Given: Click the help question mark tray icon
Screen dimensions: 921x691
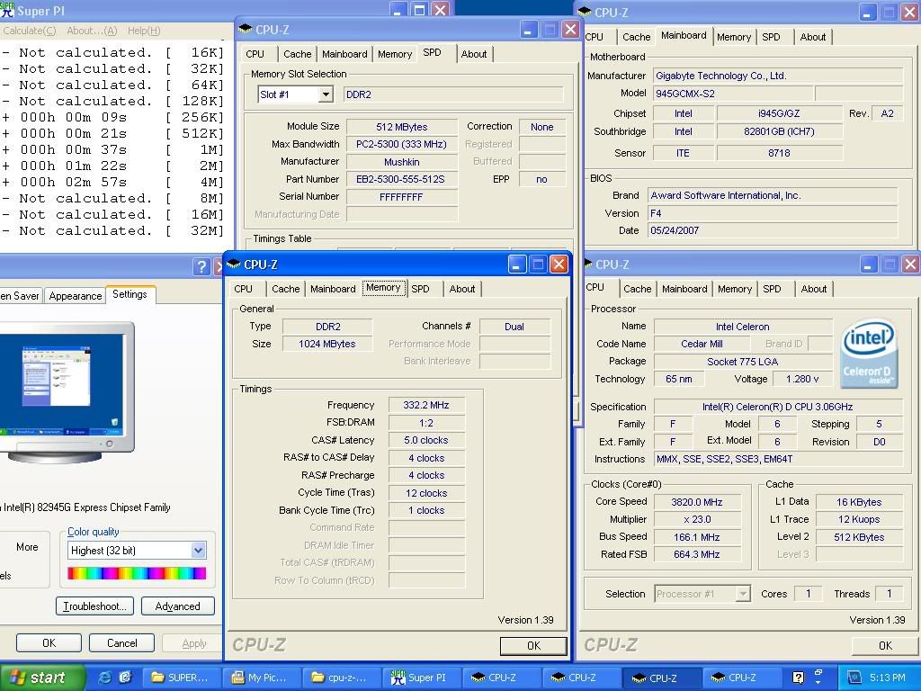Looking at the screenshot, I should pyautogui.click(x=798, y=678).
